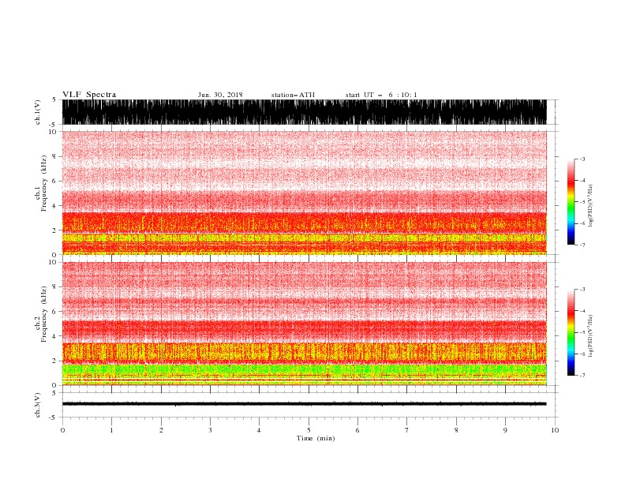
Task: Click the "Time (min)" axis title
Action: coord(316,438)
